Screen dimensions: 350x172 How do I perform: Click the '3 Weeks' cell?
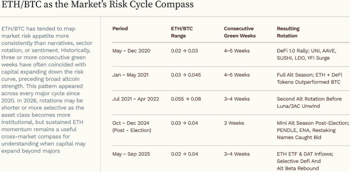coord(234,123)
